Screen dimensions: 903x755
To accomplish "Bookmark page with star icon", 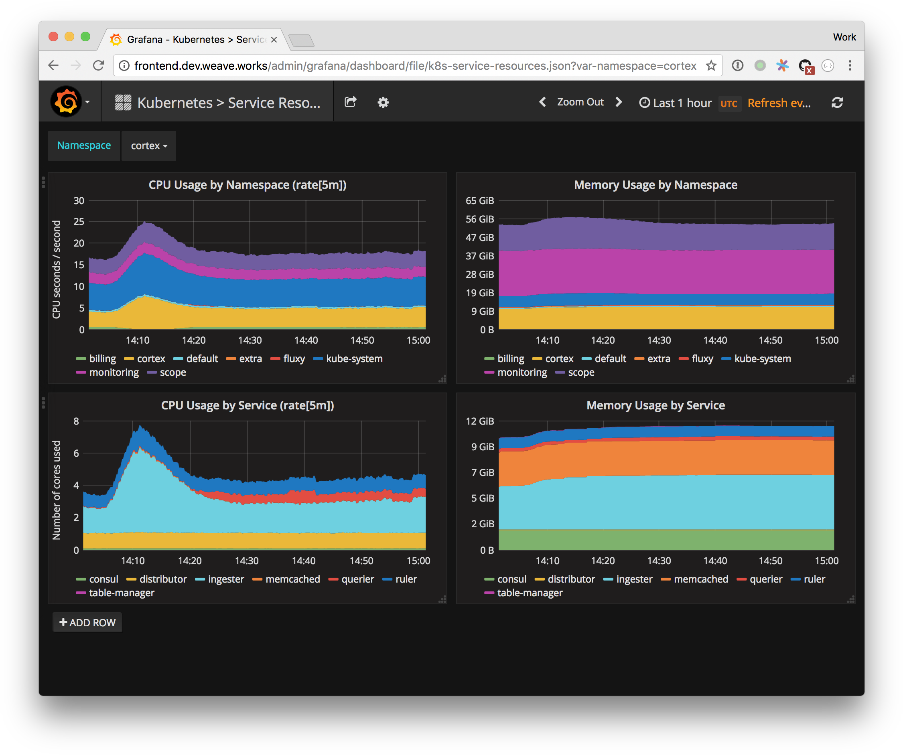I will click(x=711, y=66).
